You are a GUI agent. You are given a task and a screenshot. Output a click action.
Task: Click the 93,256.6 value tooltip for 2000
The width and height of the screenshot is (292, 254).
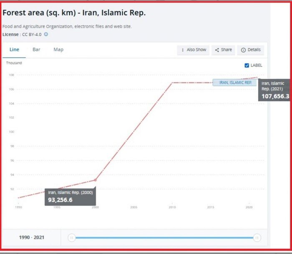coord(60,200)
